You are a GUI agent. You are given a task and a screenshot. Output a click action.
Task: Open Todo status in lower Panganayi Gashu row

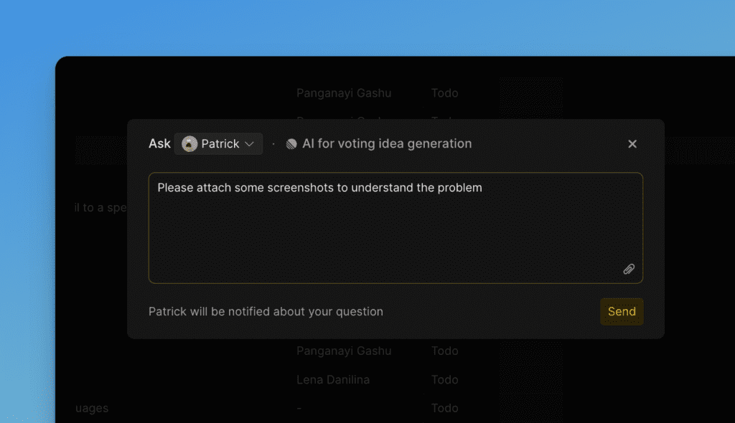(444, 351)
